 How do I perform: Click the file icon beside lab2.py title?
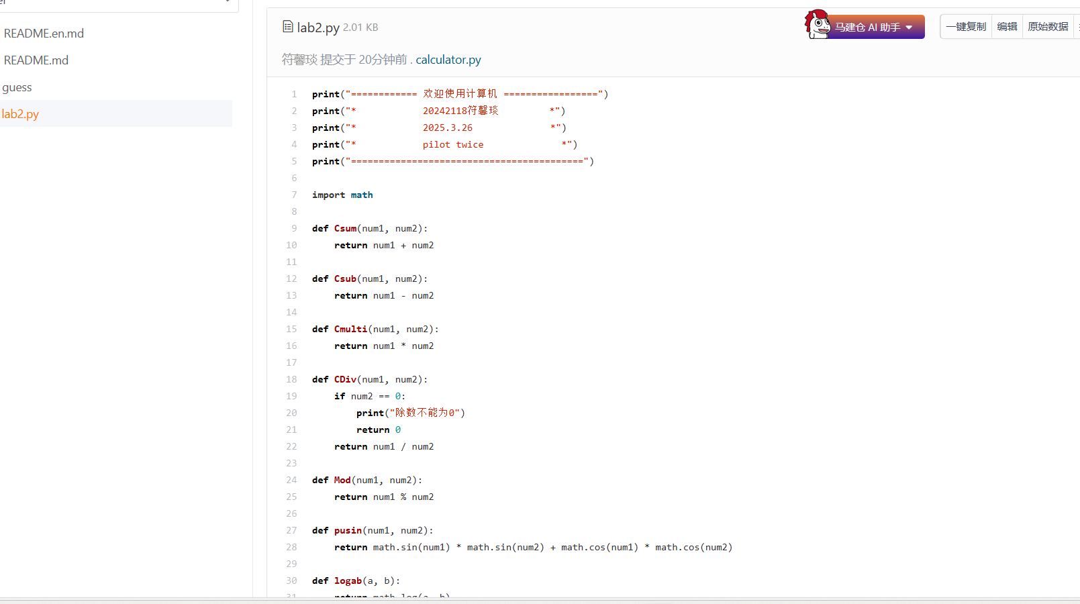point(288,27)
